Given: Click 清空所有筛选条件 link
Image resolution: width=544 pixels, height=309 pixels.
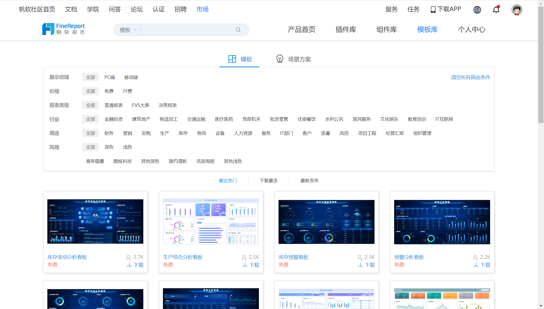Looking at the screenshot, I should tap(470, 77).
